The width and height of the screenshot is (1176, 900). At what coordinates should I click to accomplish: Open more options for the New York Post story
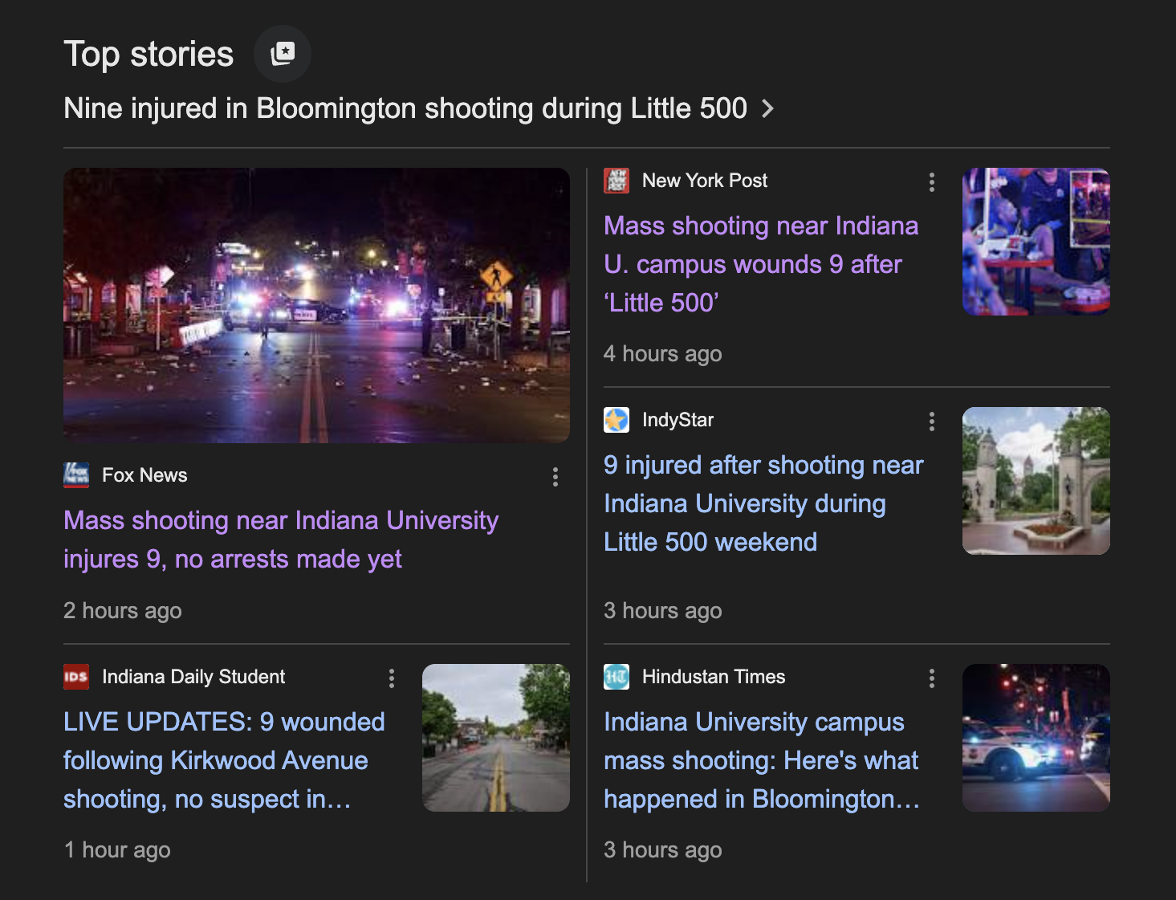point(932,182)
